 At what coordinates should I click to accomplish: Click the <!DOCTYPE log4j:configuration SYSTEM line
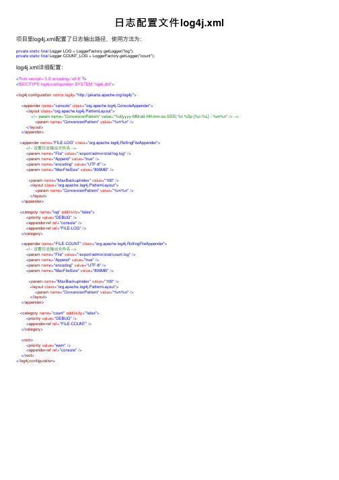pos(65,84)
